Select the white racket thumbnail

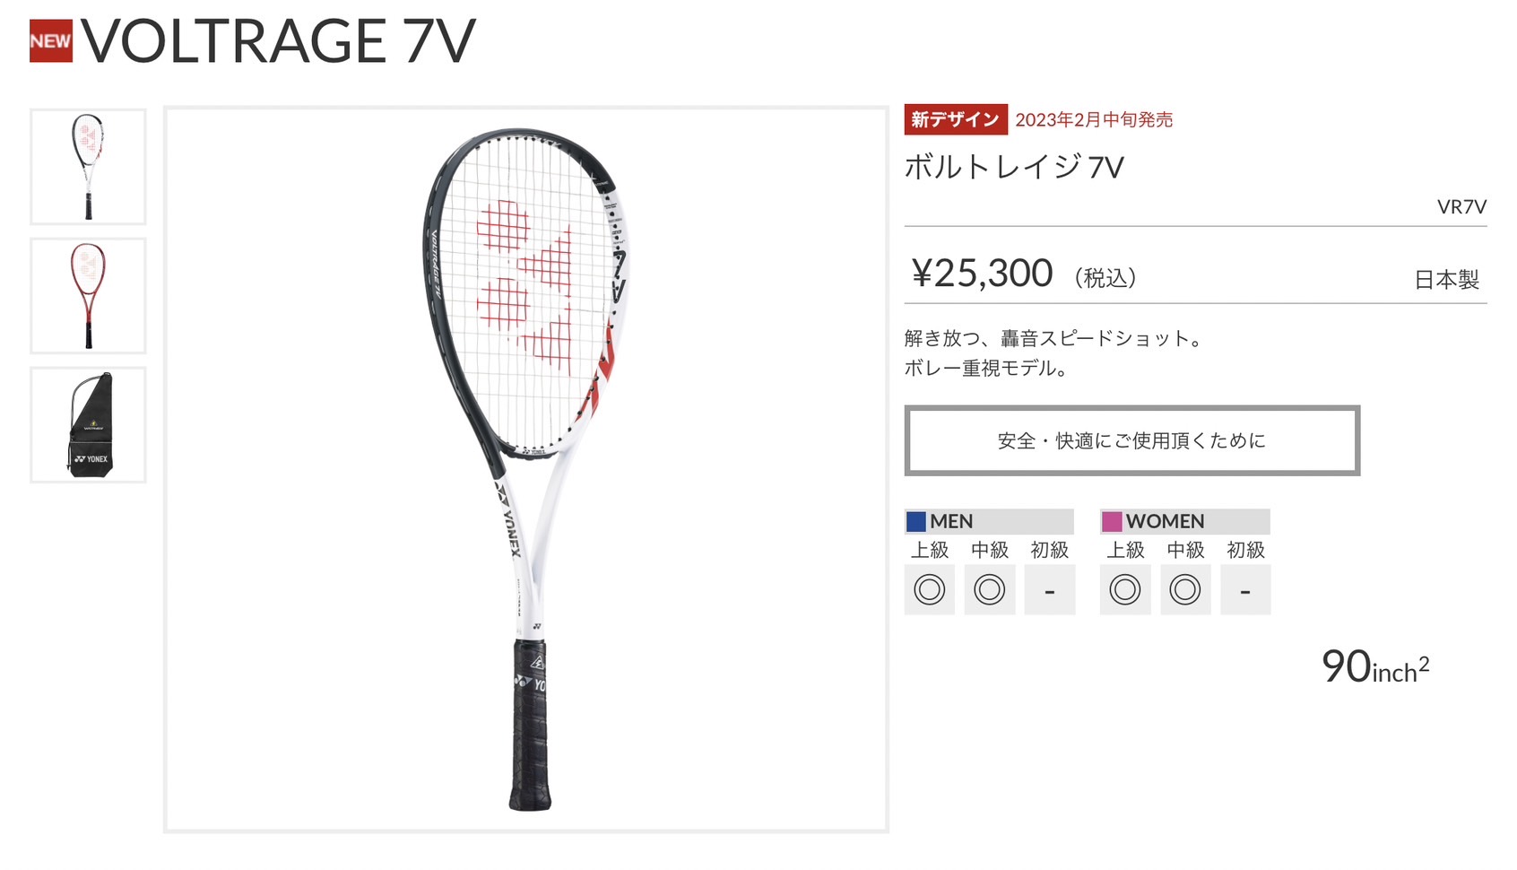pyautogui.click(x=88, y=167)
